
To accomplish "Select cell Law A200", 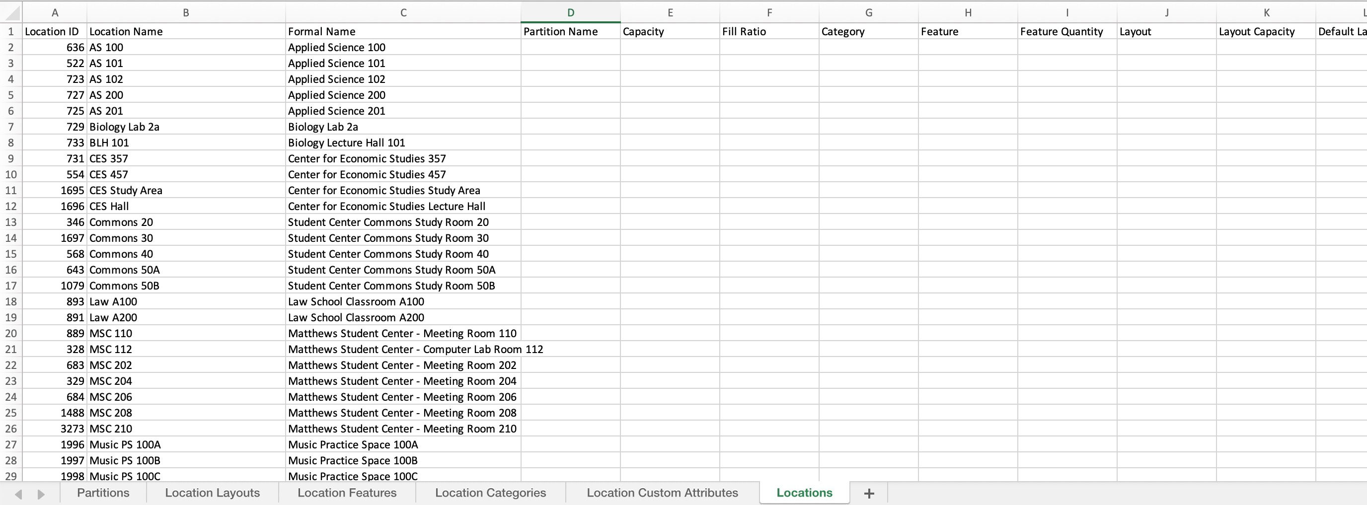I will coord(186,318).
